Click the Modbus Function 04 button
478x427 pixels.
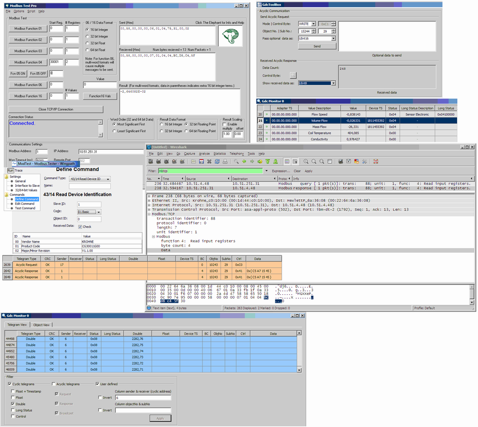coord(28,62)
